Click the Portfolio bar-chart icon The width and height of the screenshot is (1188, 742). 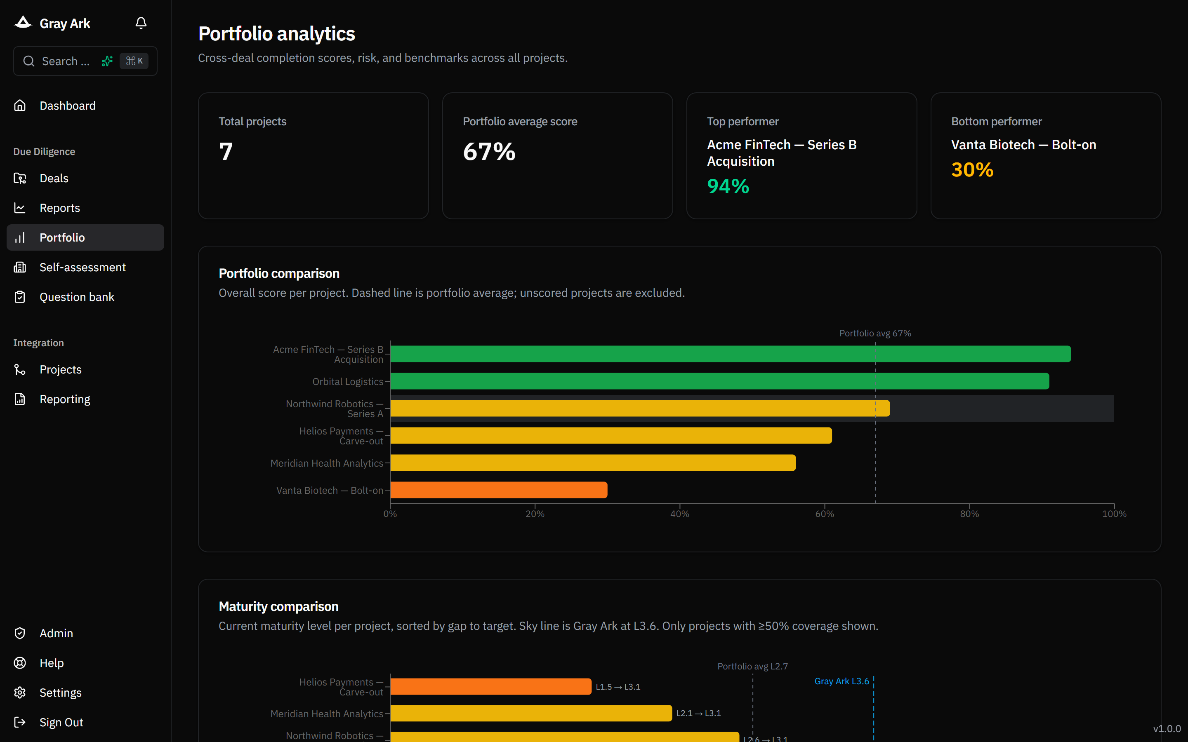(x=20, y=237)
